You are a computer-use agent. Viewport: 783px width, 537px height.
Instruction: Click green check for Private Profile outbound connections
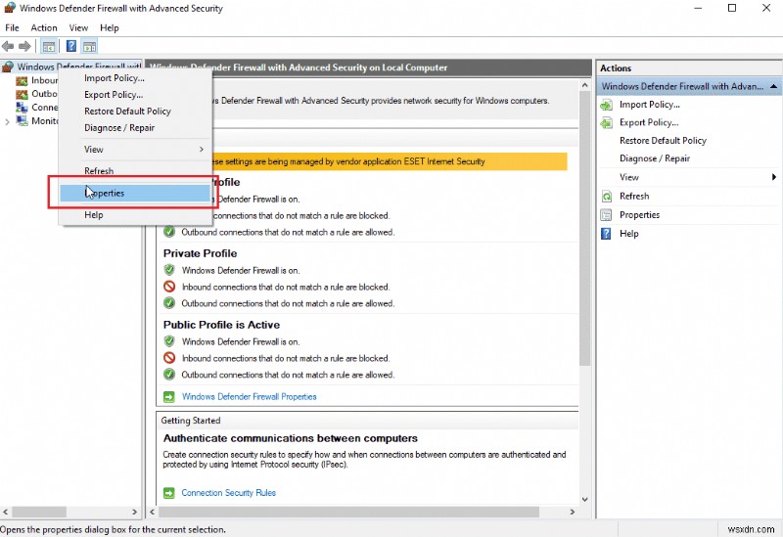169,303
